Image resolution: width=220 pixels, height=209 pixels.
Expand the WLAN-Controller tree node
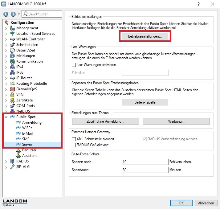6,39
